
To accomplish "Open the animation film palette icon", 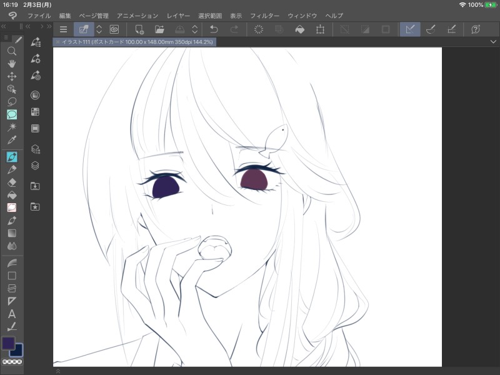I will tap(35, 129).
